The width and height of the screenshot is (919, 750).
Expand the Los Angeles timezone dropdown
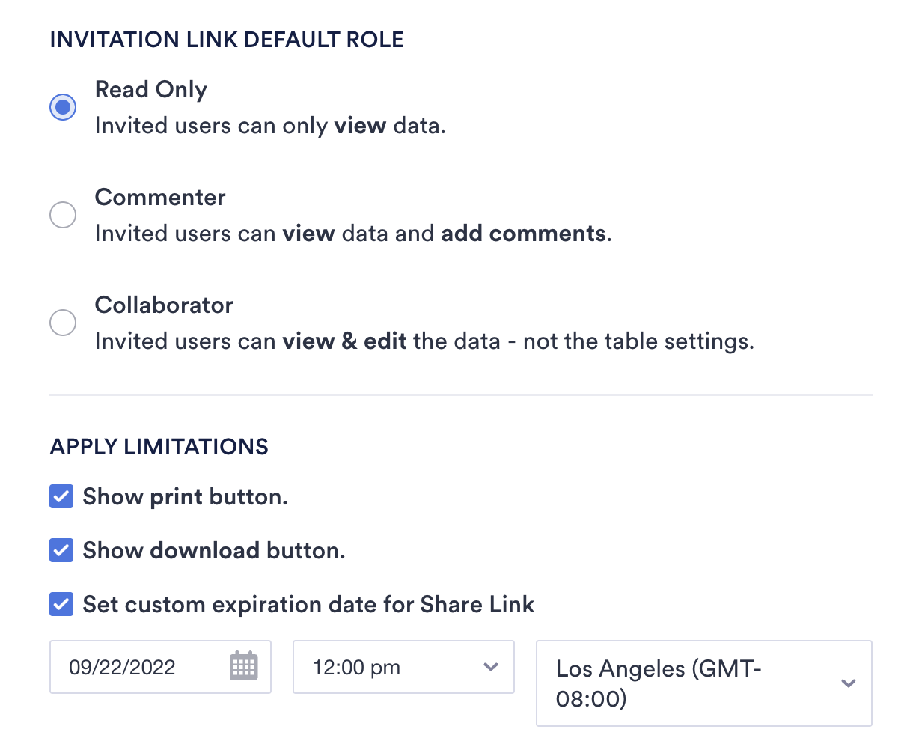coord(703,683)
